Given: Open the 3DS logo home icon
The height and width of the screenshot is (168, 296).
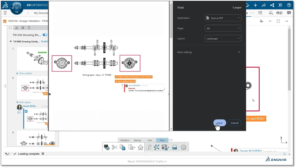Looking at the screenshot, I should point(5,5).
